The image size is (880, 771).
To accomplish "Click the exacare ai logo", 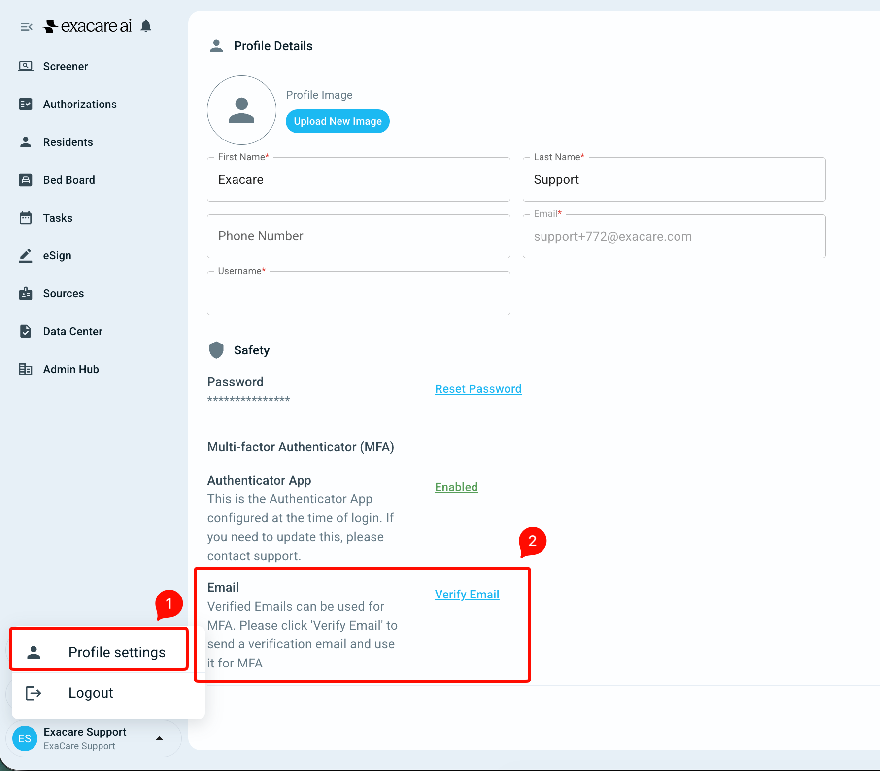I will pos(87,26).
